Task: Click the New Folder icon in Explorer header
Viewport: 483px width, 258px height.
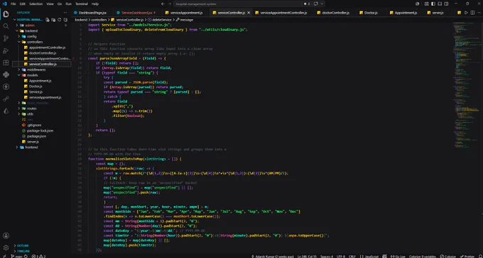Action: (x=53, y=20)
